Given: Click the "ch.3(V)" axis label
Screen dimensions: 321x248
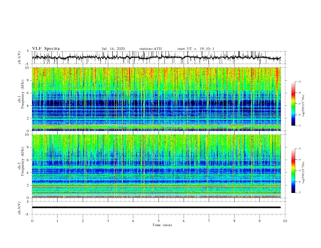Looking at the screenshot, I should click(x=19, y=208).
